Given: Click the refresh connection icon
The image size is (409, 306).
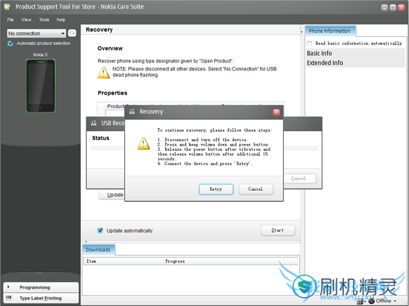Looking at the screenshot, I should pyautogui.click(x=72, y=33).
